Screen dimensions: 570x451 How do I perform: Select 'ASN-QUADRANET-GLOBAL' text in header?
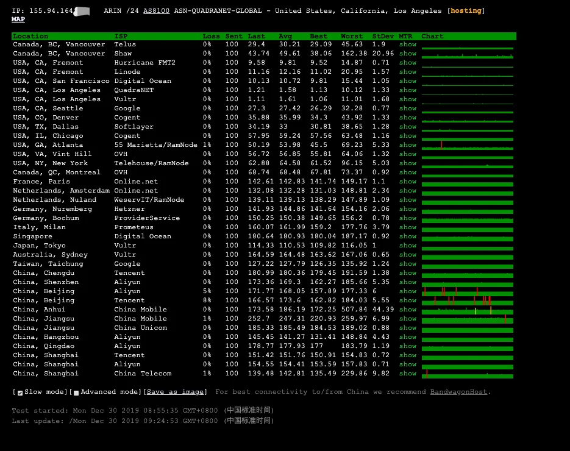tap(218, 11)
